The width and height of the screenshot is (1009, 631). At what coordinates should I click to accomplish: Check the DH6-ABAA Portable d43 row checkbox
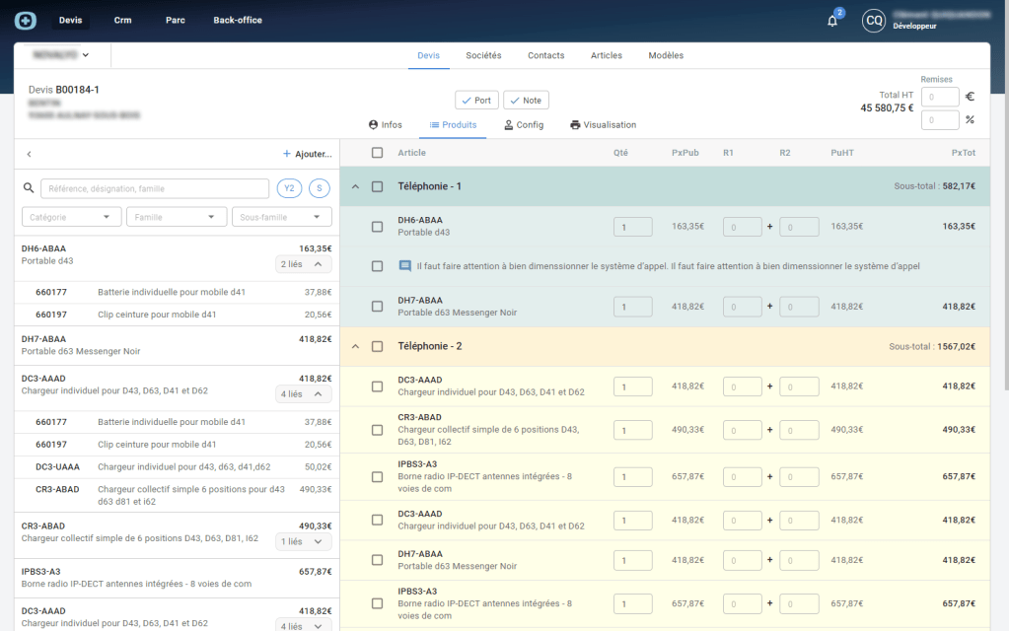[x=377, y=227]
